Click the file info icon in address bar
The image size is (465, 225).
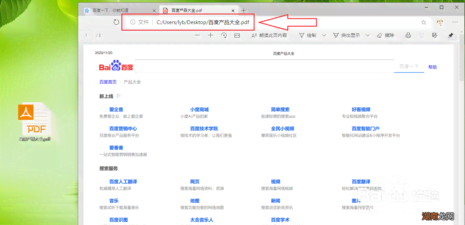(x=133, y=22)
